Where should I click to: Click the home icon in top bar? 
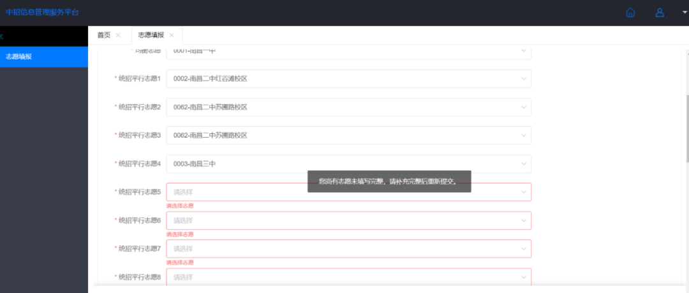tap(630, 13)
